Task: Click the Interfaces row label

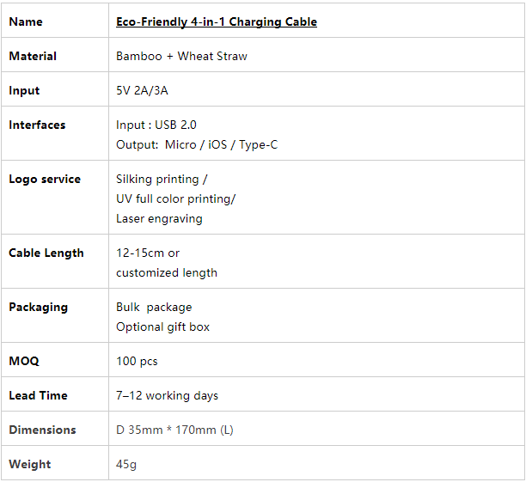Action: (37, 125)
